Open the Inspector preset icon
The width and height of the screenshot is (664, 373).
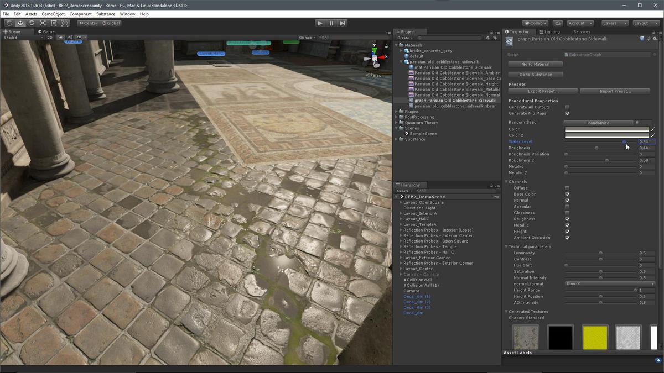[649, 39]
